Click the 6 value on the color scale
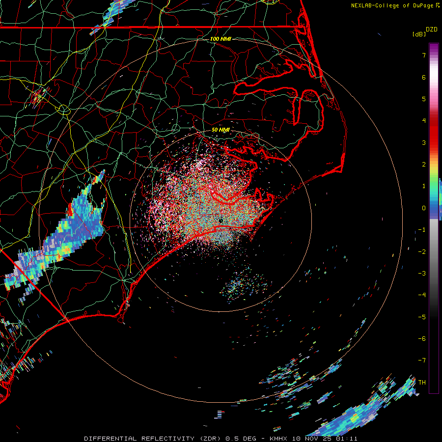Screen dimensions: 442x442 click(424, 77)
